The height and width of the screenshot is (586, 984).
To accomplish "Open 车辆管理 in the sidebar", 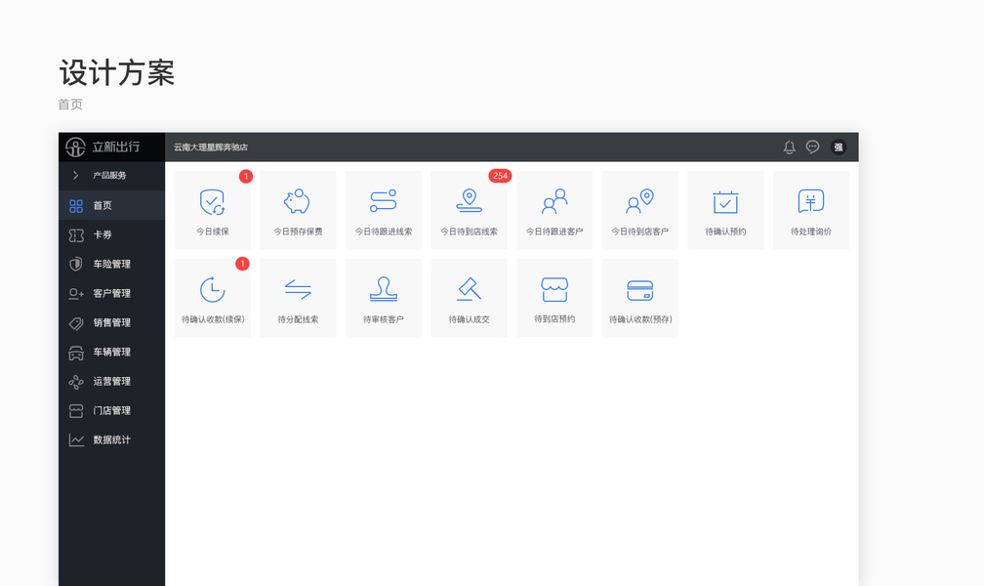I will 111,352.
